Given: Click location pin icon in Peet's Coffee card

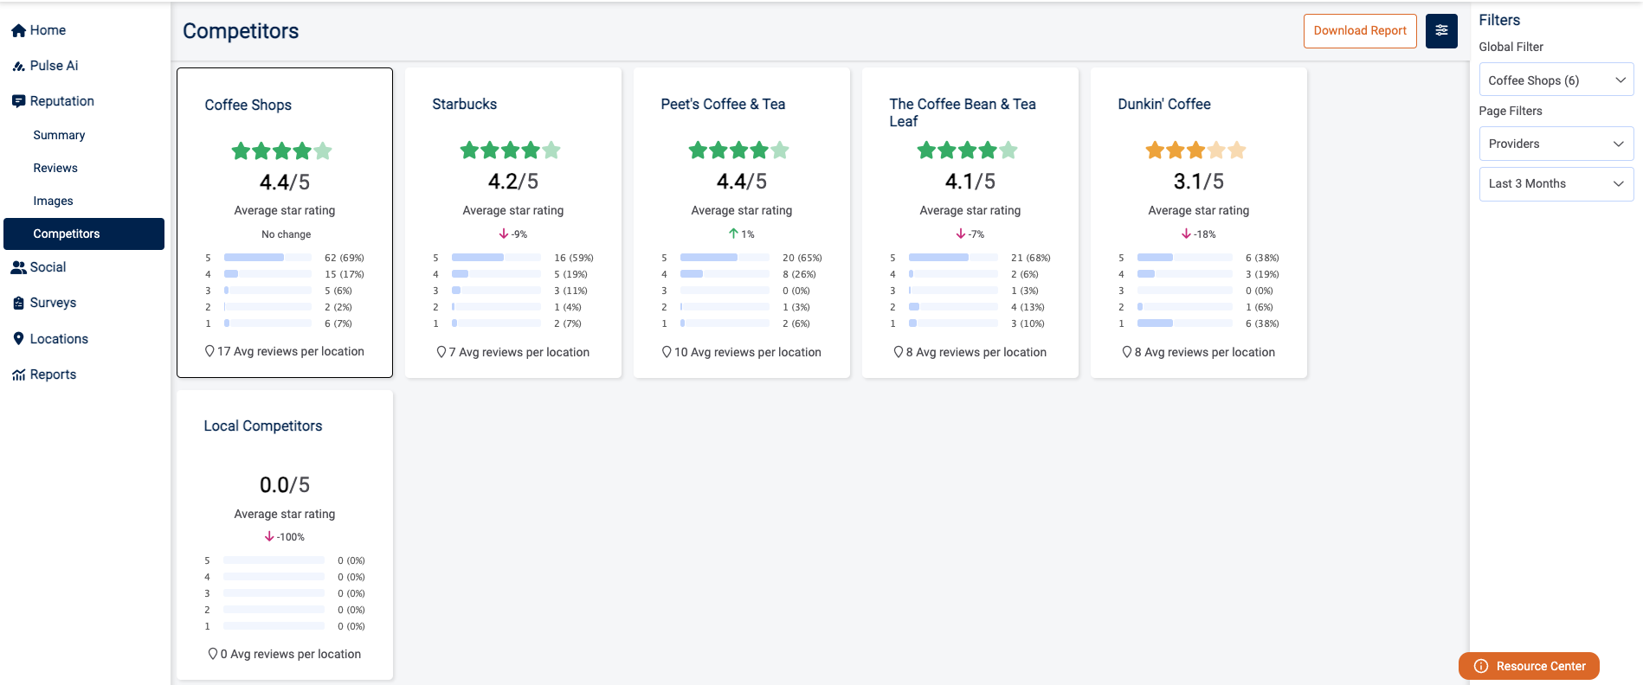Looking at the screenshot, I should click(667, 352).
